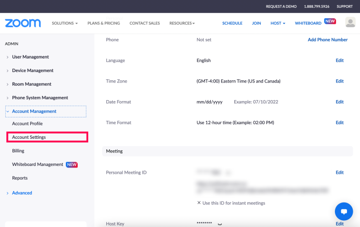Reveal Host Key with eye icon
Image resolution: width=360 pixels, height=227 pixels.
pos(220,224)
